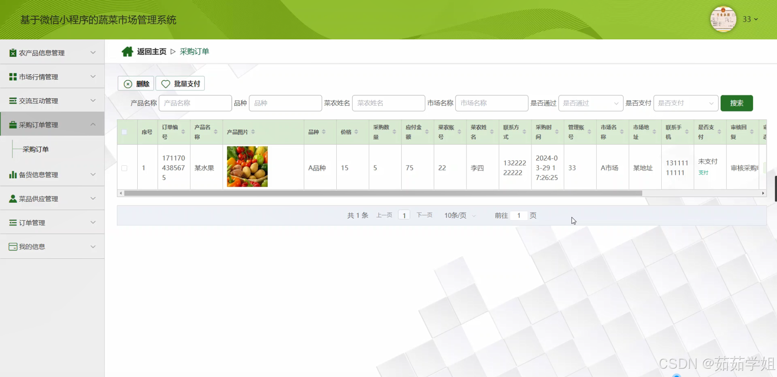Viewport: 777px width, 377px height.
Task: Expand the 订单管理 menu
Action: pyautogui.click(x=93, y=223)
